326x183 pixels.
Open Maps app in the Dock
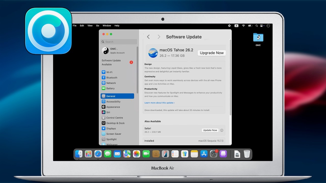(x=127, y=154)
